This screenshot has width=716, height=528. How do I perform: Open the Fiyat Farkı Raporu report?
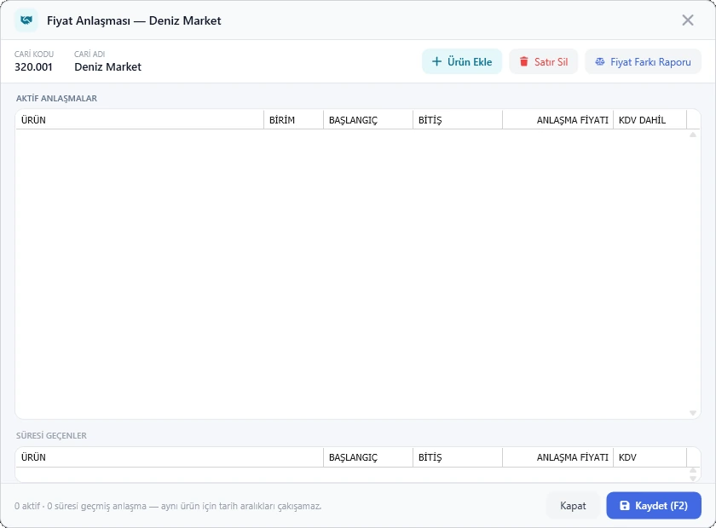643,61
